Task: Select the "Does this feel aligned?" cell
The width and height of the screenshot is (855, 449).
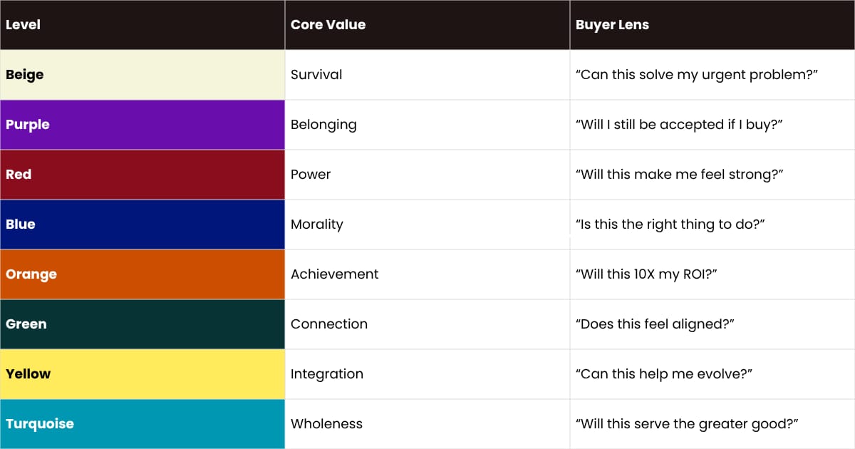Action: tap(712, 324)
